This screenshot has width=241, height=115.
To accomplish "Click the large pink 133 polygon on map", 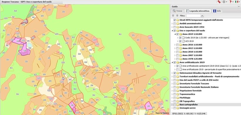I will [24, 49].
